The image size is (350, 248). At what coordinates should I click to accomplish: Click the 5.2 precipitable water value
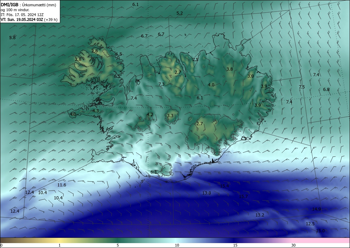point(180,13)
